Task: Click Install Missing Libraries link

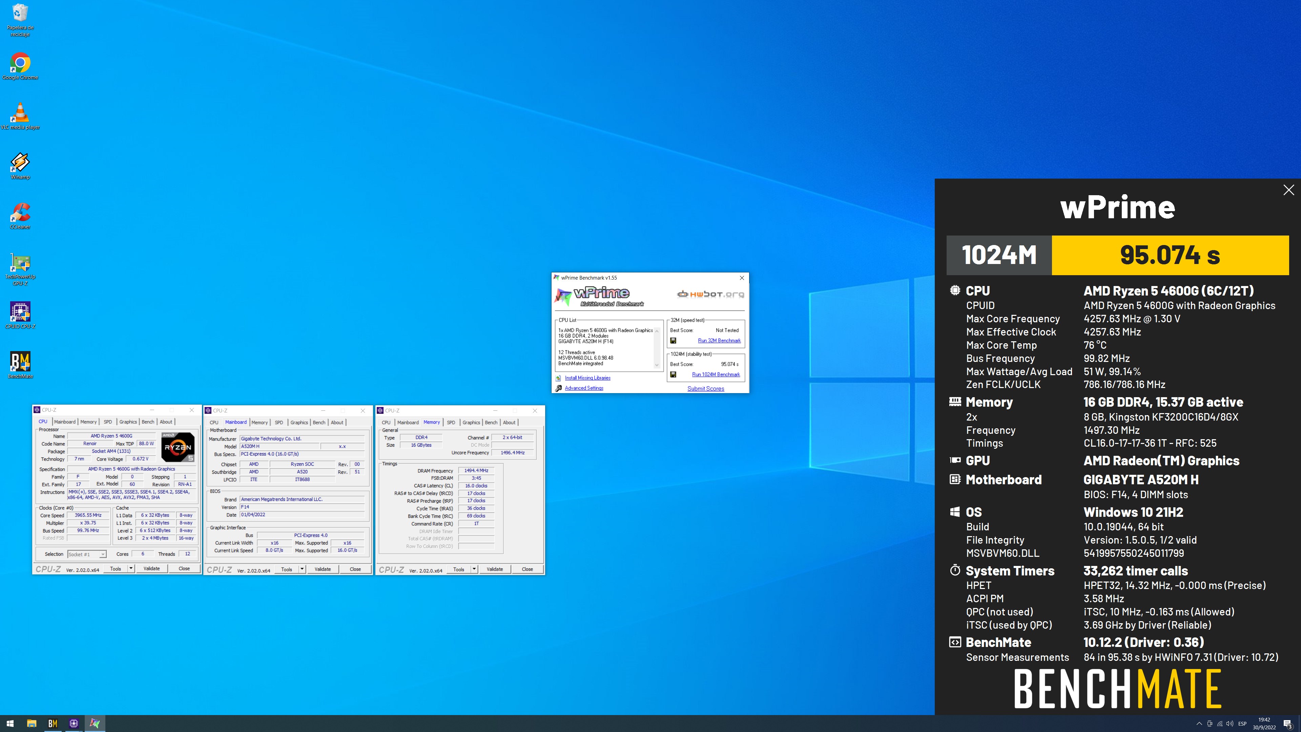Action: (x=587, y=378)
